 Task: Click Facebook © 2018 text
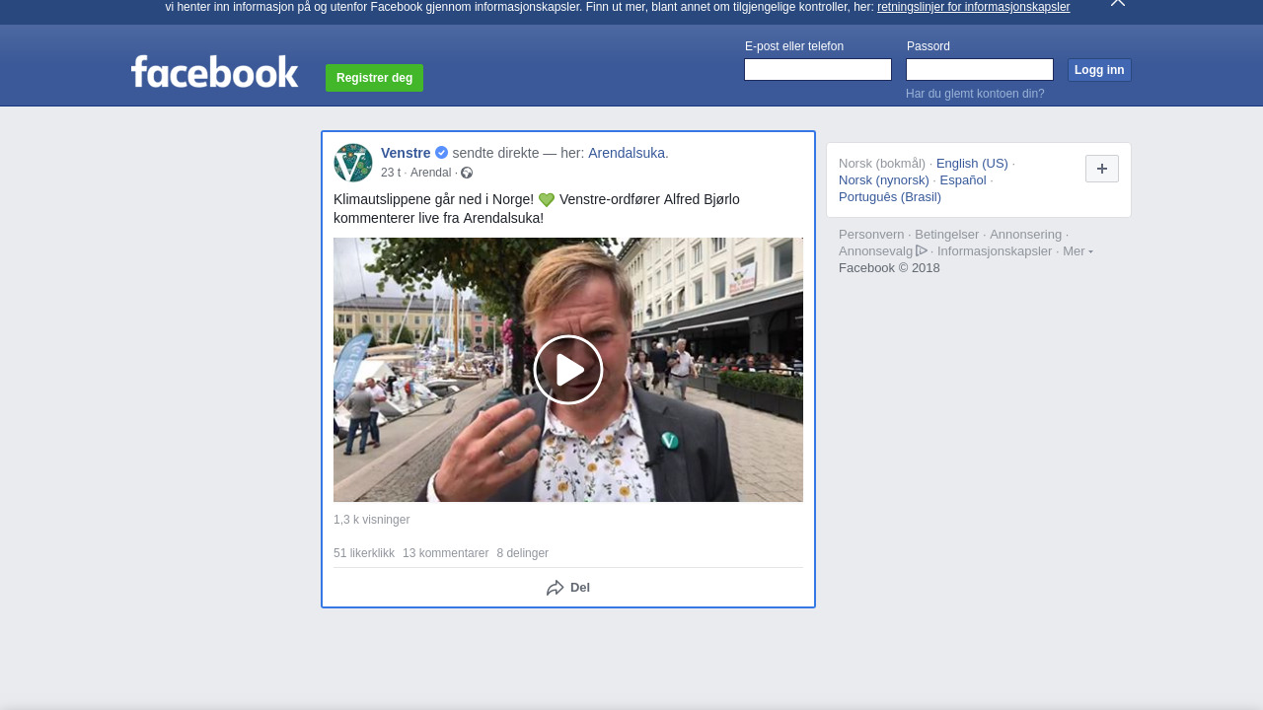point(889,268)
